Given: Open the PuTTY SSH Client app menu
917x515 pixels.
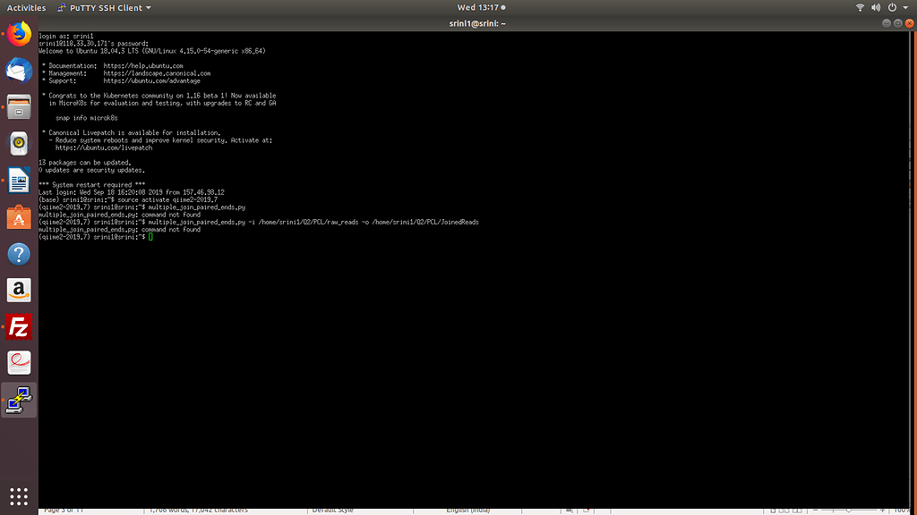Looking at the screenshot, I should pos(104,8).
